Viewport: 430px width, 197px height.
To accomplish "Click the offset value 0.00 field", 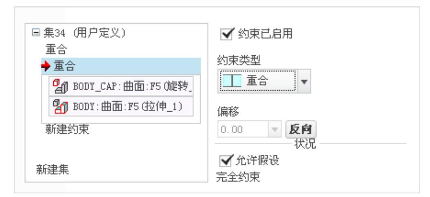I will pyautogui.click(x=243, y=130).
